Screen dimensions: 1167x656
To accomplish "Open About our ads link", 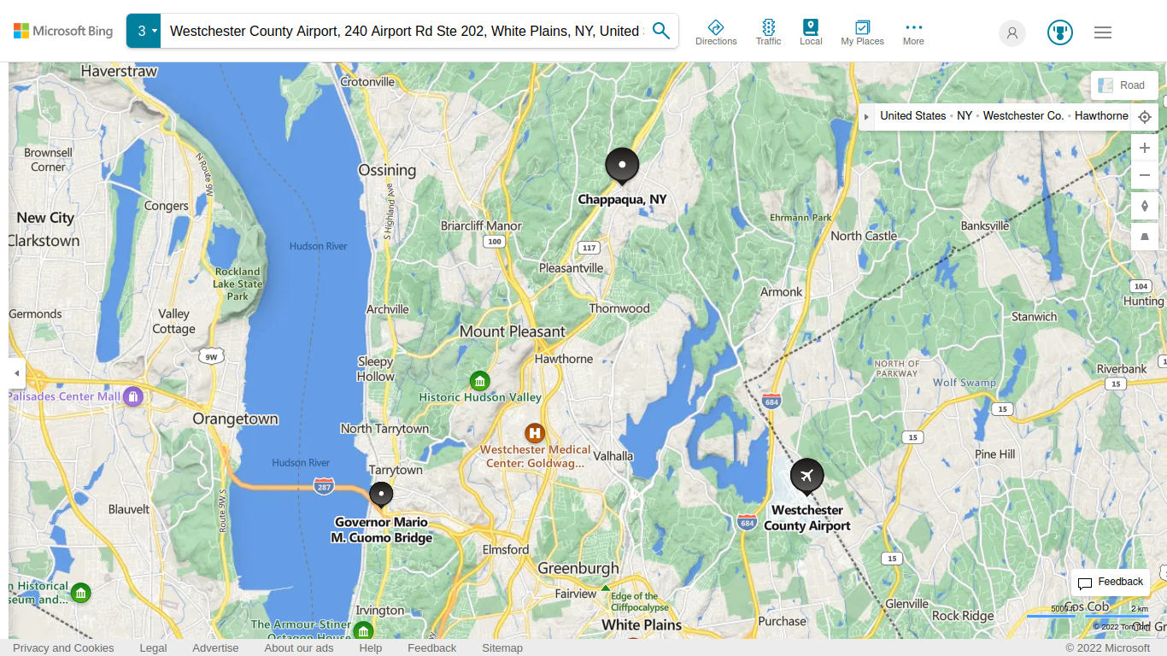I will (299, 648).
